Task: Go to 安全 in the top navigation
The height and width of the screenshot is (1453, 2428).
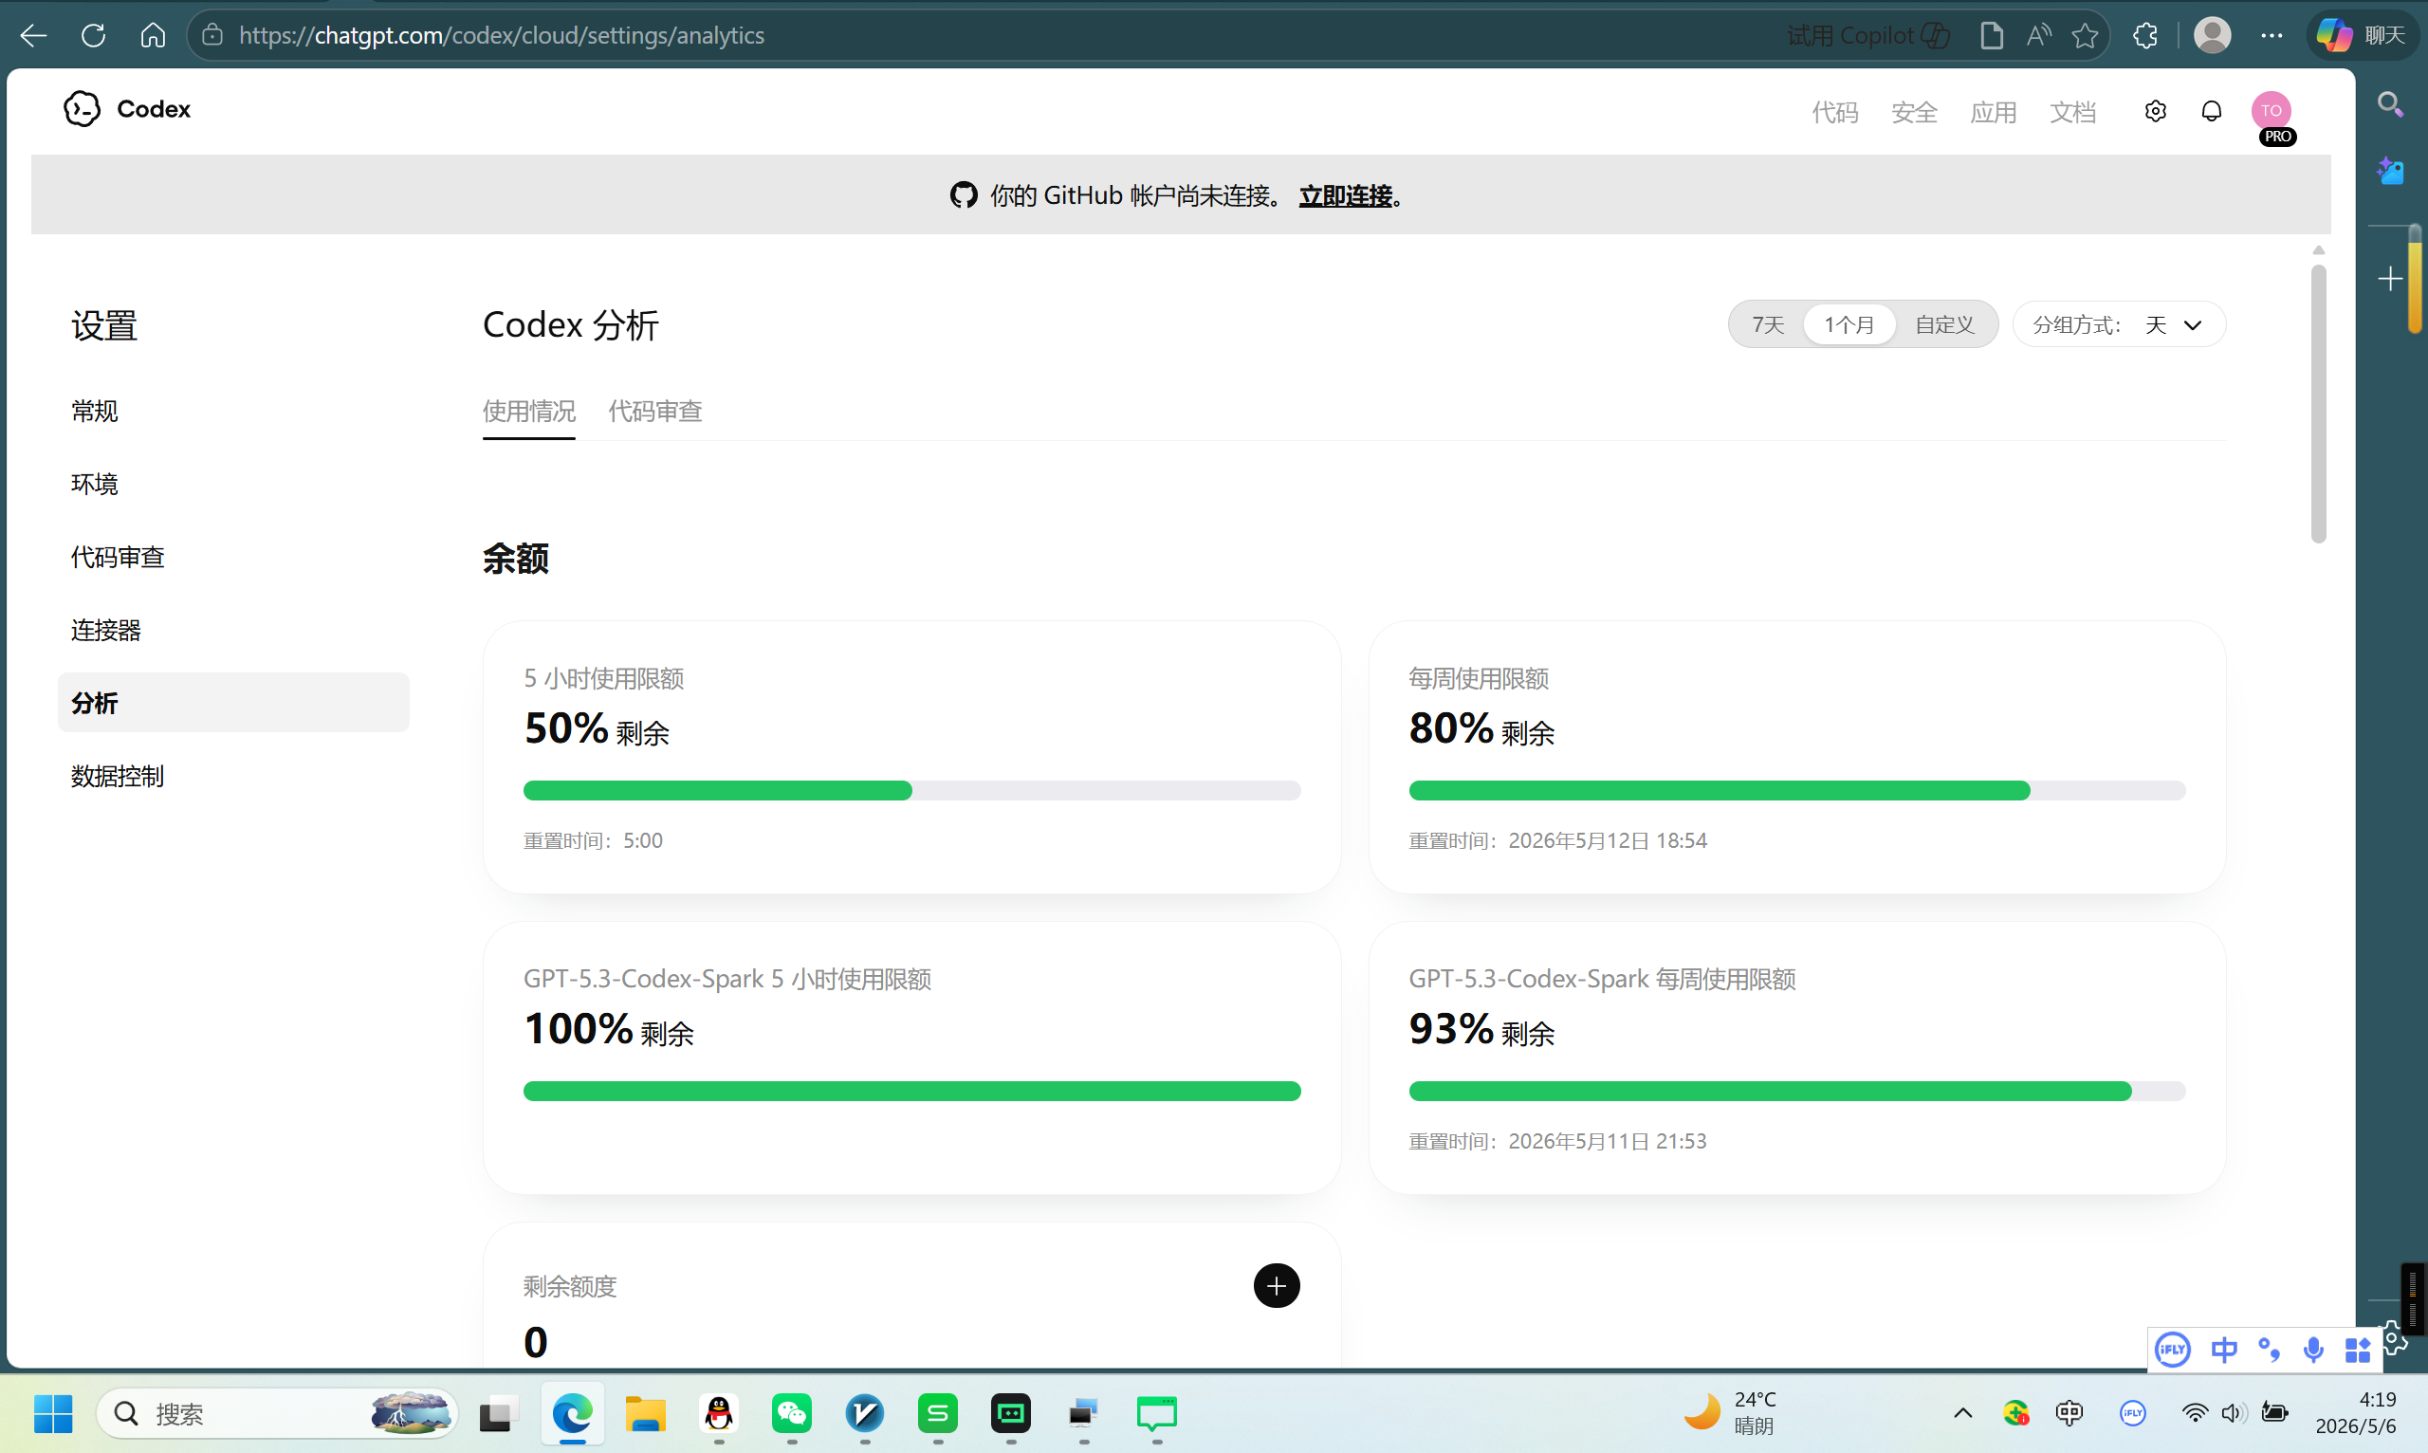Action: click(x=1913, y=112)
